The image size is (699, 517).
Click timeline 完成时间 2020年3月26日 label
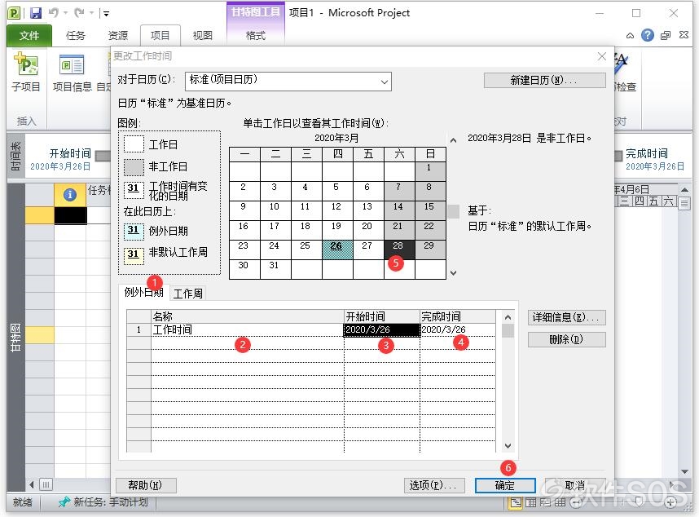(x=654, y=160)
